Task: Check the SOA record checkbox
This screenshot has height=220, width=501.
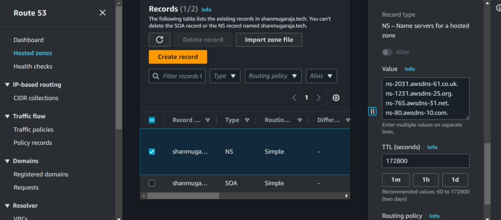Action: pyautogui.click(x=152, y=183)
